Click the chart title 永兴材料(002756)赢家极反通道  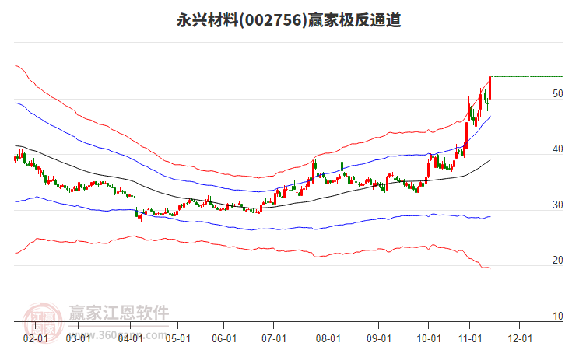click(289, 19)
